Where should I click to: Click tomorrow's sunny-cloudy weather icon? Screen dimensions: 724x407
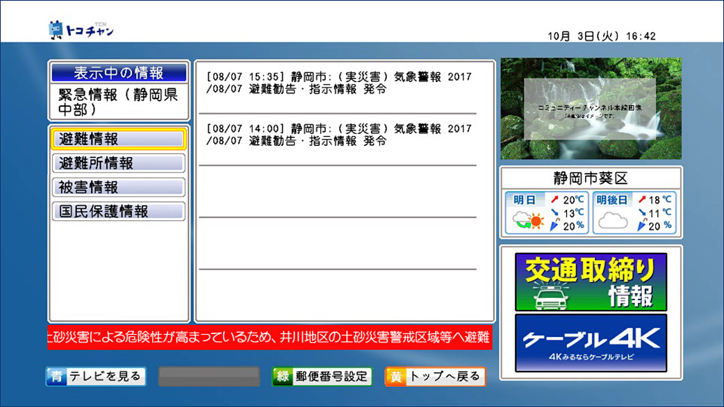point(526,222)
